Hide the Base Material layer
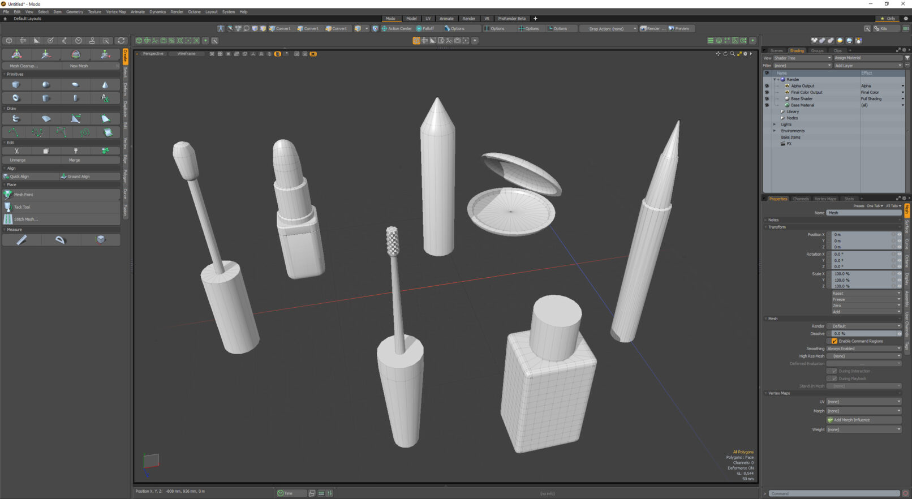 pyautogui.click(x=767, y=105)
